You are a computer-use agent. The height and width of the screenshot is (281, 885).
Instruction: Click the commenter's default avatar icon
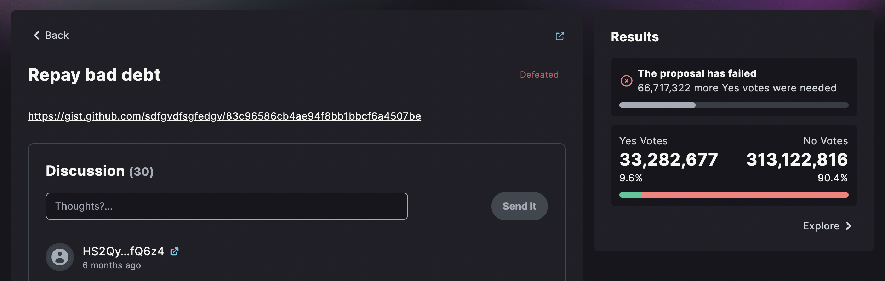[x=60, y=257]
